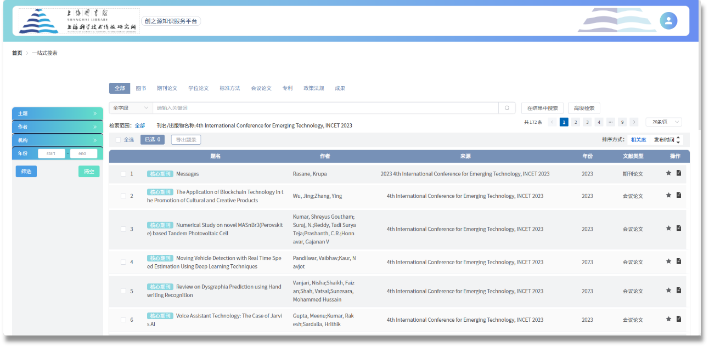The height and width of the screenshot is (347, 709).
Task: Click the 高级检索 button
Action: (x=584, y=109)
